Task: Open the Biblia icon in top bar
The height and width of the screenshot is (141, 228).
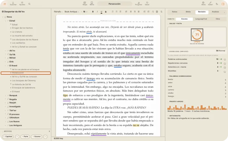Action: point(92,4)
